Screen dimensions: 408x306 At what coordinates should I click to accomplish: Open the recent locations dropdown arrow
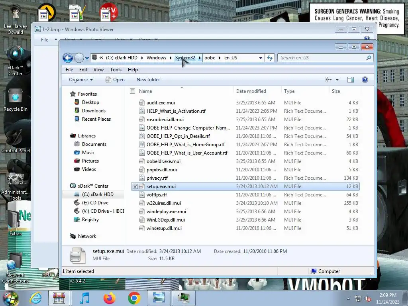[87, 58]
